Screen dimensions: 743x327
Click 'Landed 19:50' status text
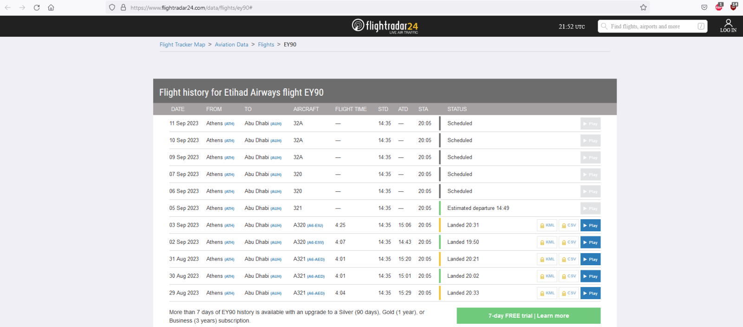pos(463,242)
